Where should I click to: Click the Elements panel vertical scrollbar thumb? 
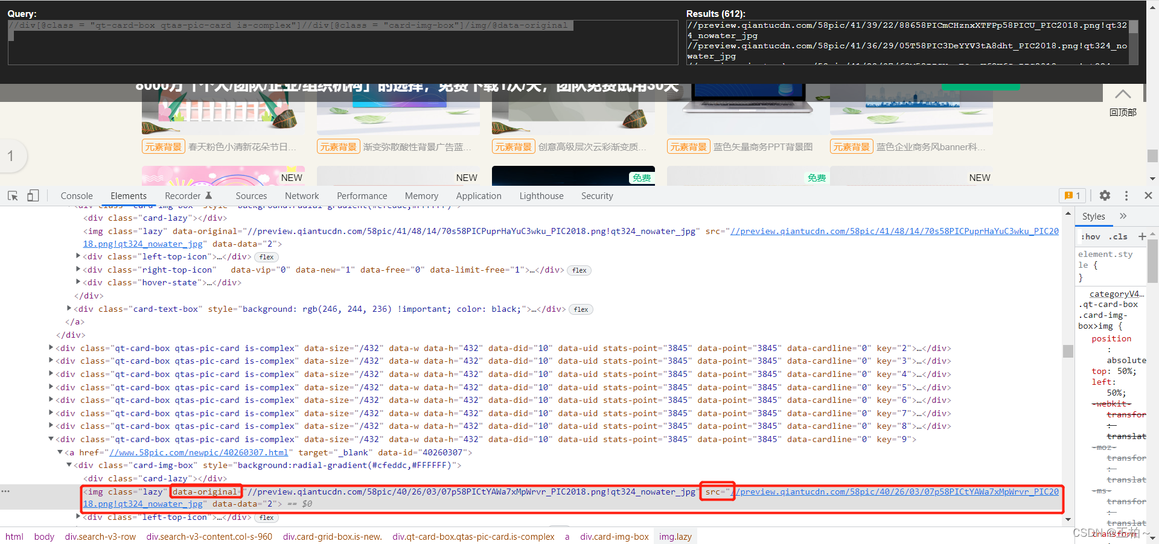pyautogui.click(x=1068, y=351)
